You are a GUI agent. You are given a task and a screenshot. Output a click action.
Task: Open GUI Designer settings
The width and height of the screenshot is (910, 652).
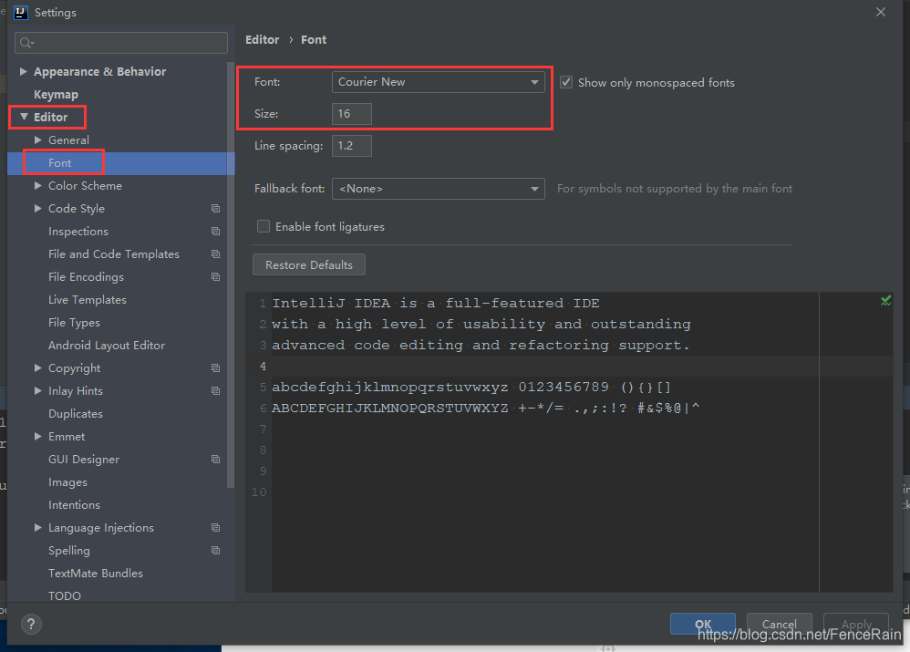point(84,460)
